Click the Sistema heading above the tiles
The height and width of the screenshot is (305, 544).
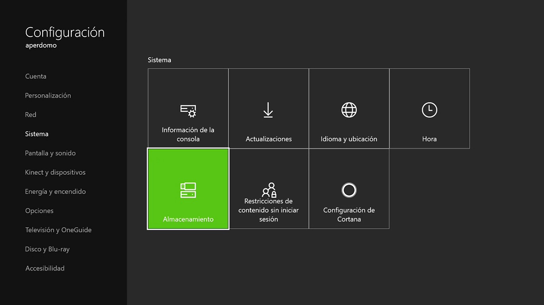(x=159, y=60)
